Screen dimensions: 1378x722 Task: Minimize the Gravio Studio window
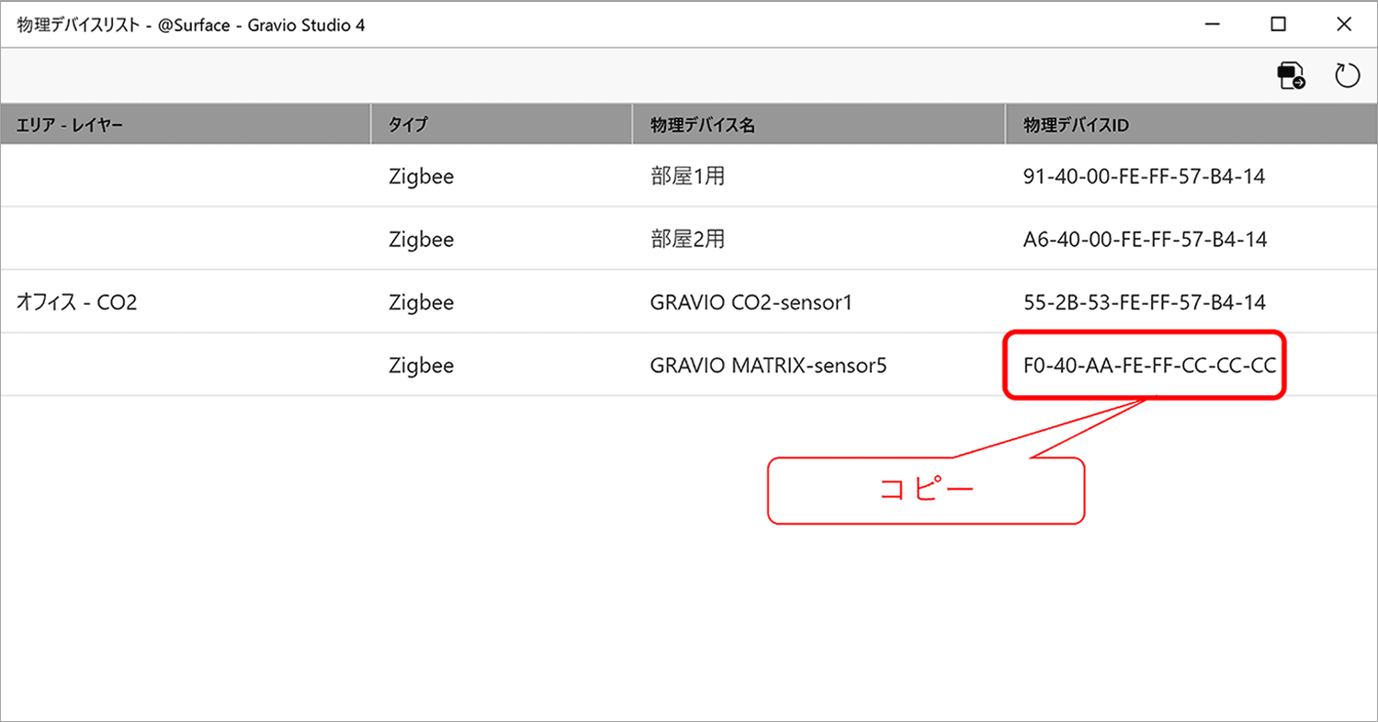coord(1214,25)
